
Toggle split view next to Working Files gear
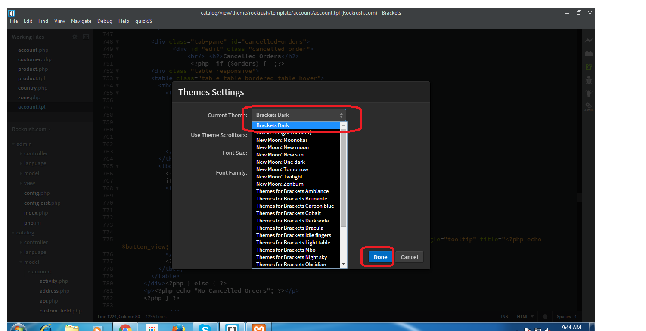86,37
